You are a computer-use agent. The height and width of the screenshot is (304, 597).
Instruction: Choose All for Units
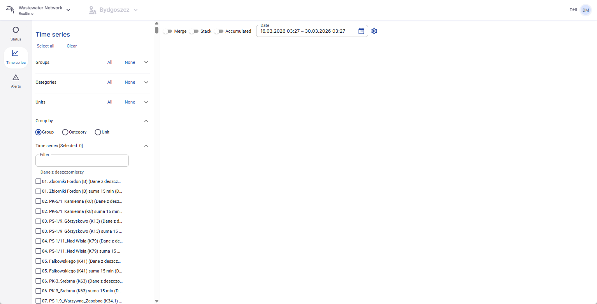pos(110,102)
